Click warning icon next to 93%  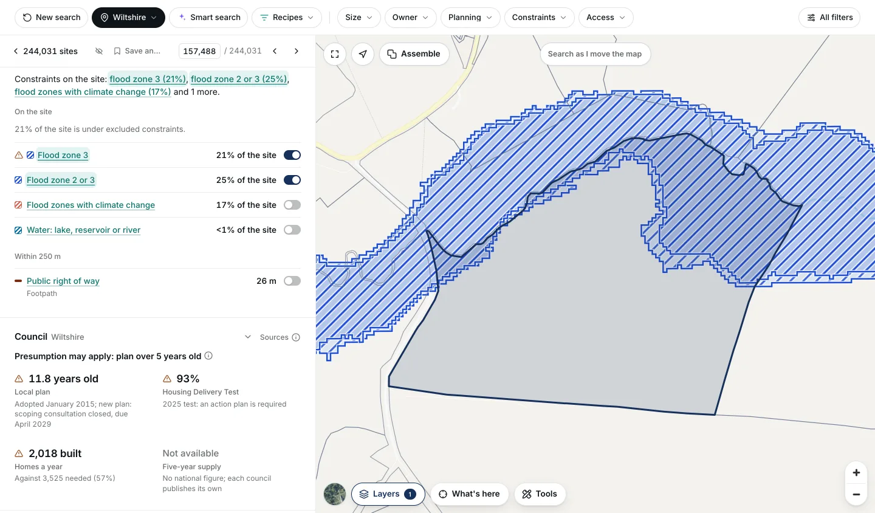point(167,379)
